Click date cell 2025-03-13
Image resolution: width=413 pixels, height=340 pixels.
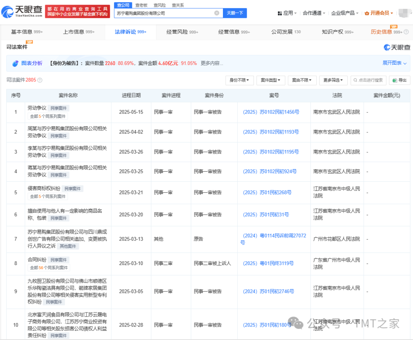tap(131, 239)
